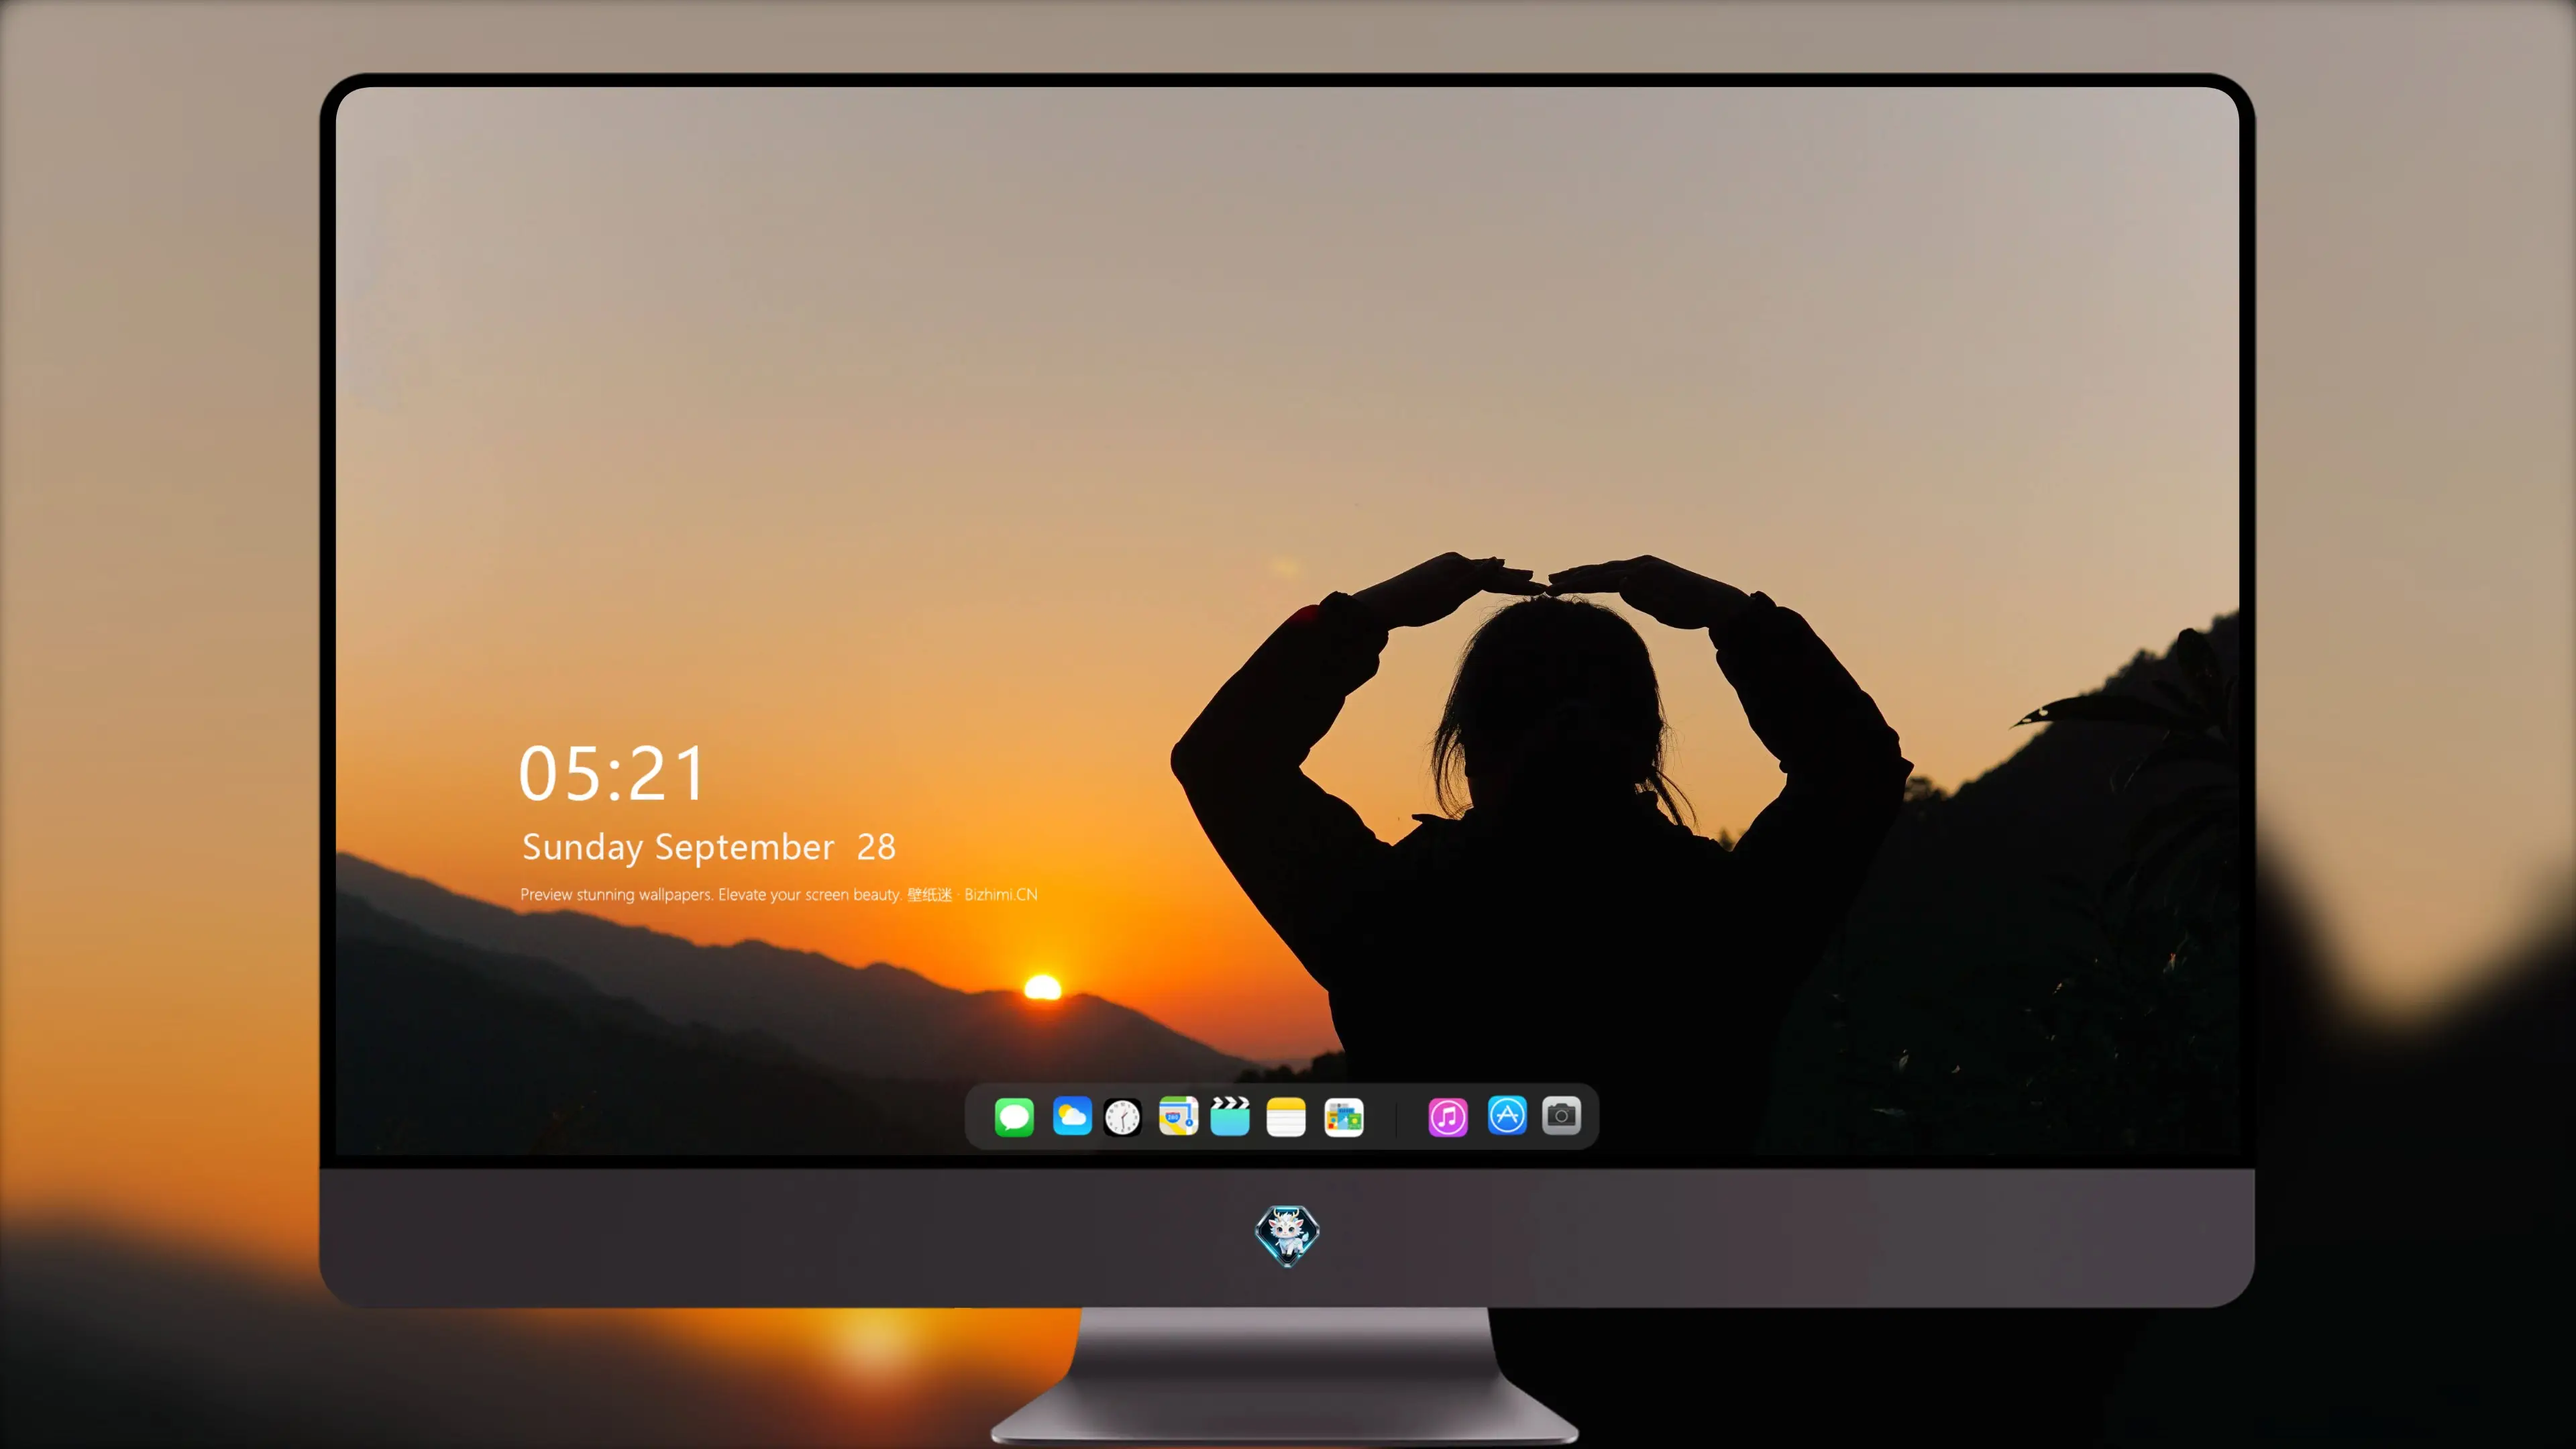Screen dimensions: 2576x1449
Task: Open the Photo cards collage app icon
Action: coord(1344,1117)
